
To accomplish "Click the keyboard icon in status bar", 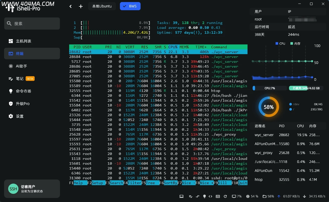I will click(218, 196).
